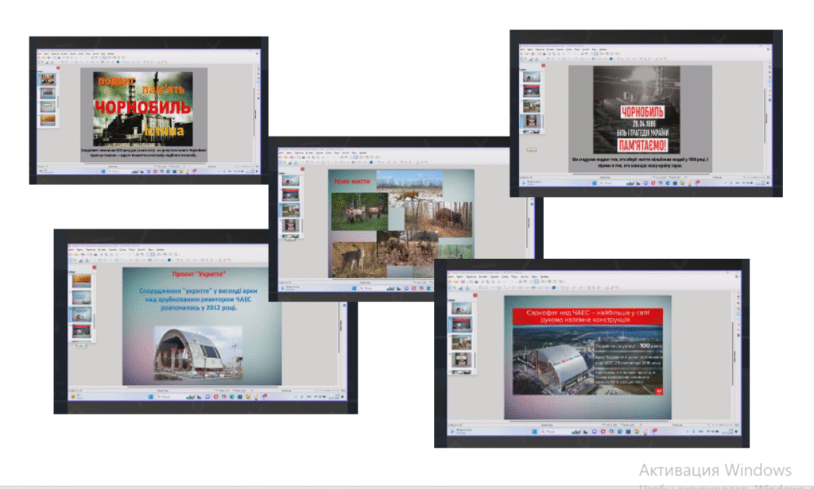Close slide panel in the Пам'ятаємо screenshot
Viewport: 814px width, 489px height.
pyautogui.click(x=541, y=66)
